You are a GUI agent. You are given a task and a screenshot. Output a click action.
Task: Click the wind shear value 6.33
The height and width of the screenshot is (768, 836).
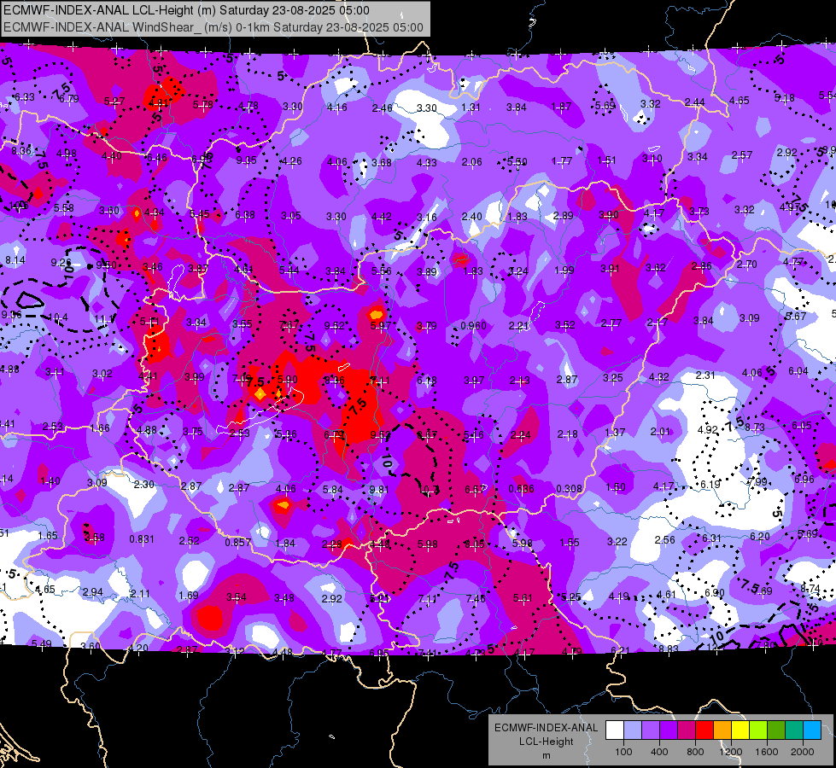coord(25,97)
